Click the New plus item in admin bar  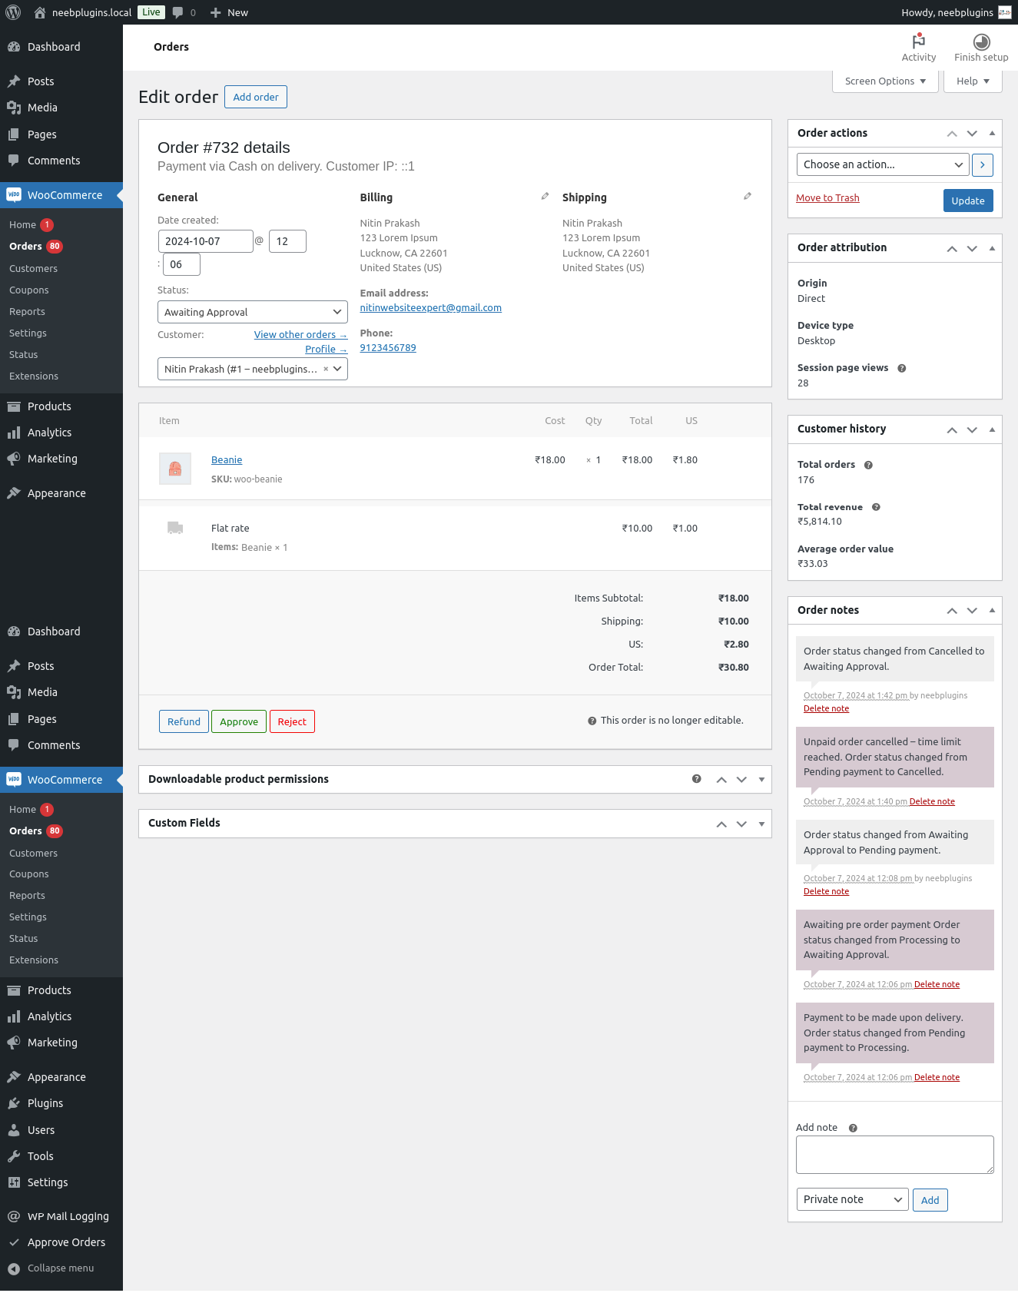coord(229,12)
